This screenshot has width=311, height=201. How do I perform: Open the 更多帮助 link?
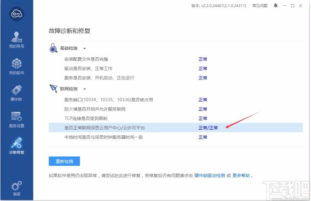click(x=241, y=175)
